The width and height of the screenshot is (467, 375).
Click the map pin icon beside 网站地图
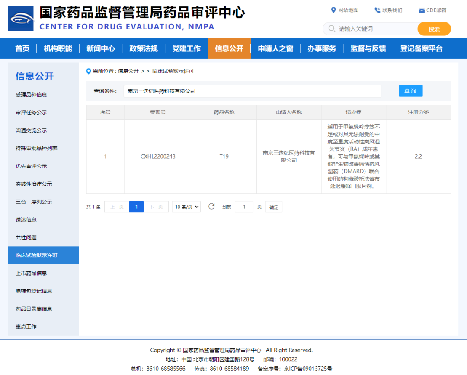(x=333, y=10)
